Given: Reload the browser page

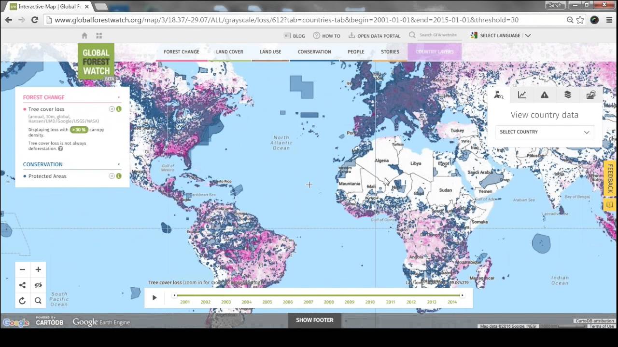Looking at the screenshot, I should [34, 20].
